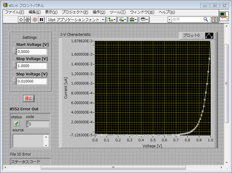Click the Start Voltage value field

[32, 52]
